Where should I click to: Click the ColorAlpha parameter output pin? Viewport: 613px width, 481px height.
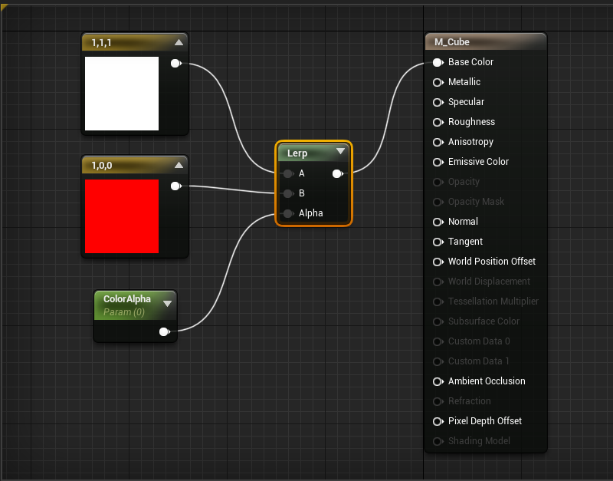click(x=165, y=332)
